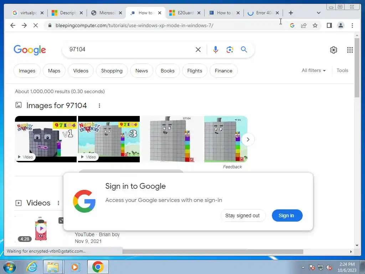This screenshot has height=274, width=365.
Task: Switch to the virtualpc tab
Action: click(x=28, y=13)
